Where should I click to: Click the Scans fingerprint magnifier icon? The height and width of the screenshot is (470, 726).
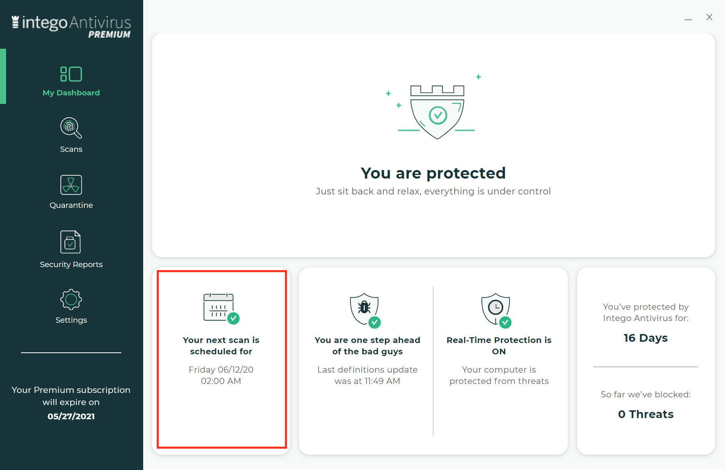(71, 128)
